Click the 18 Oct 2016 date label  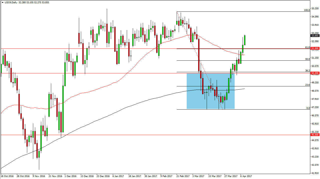7,176
